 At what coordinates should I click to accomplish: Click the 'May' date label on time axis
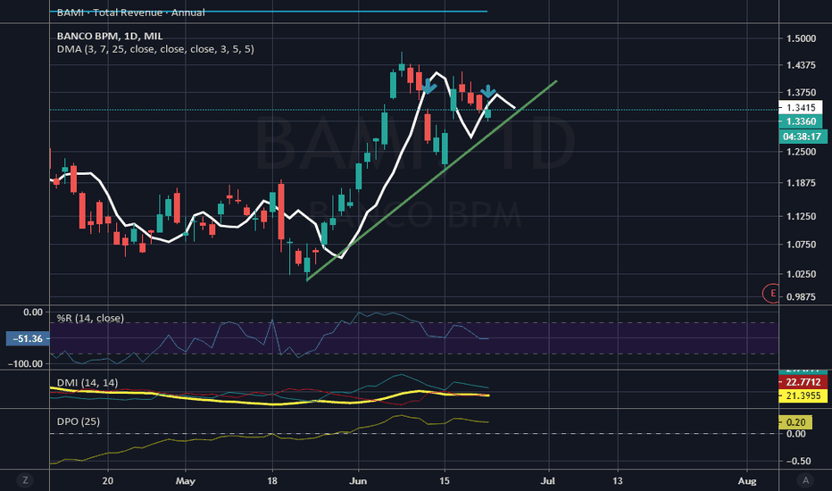coord(185,481)
